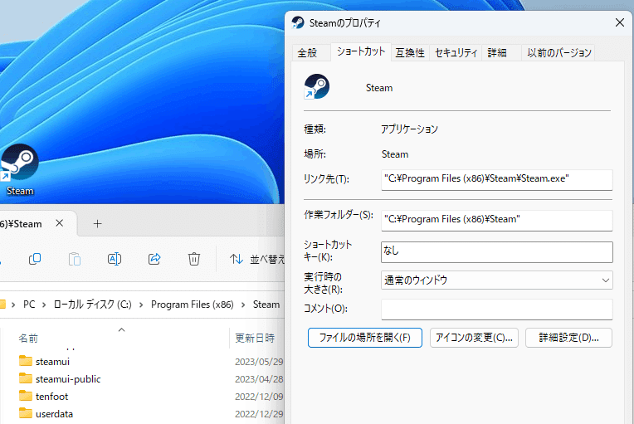
Task: Click the ショートカットキー input field
Action: 496,251
